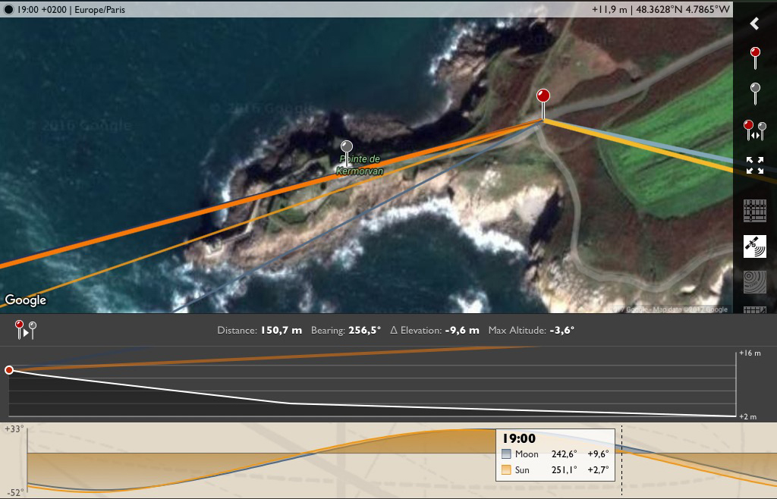
Task: Click the red pin marker on the map
Action: tap(543, 104)
